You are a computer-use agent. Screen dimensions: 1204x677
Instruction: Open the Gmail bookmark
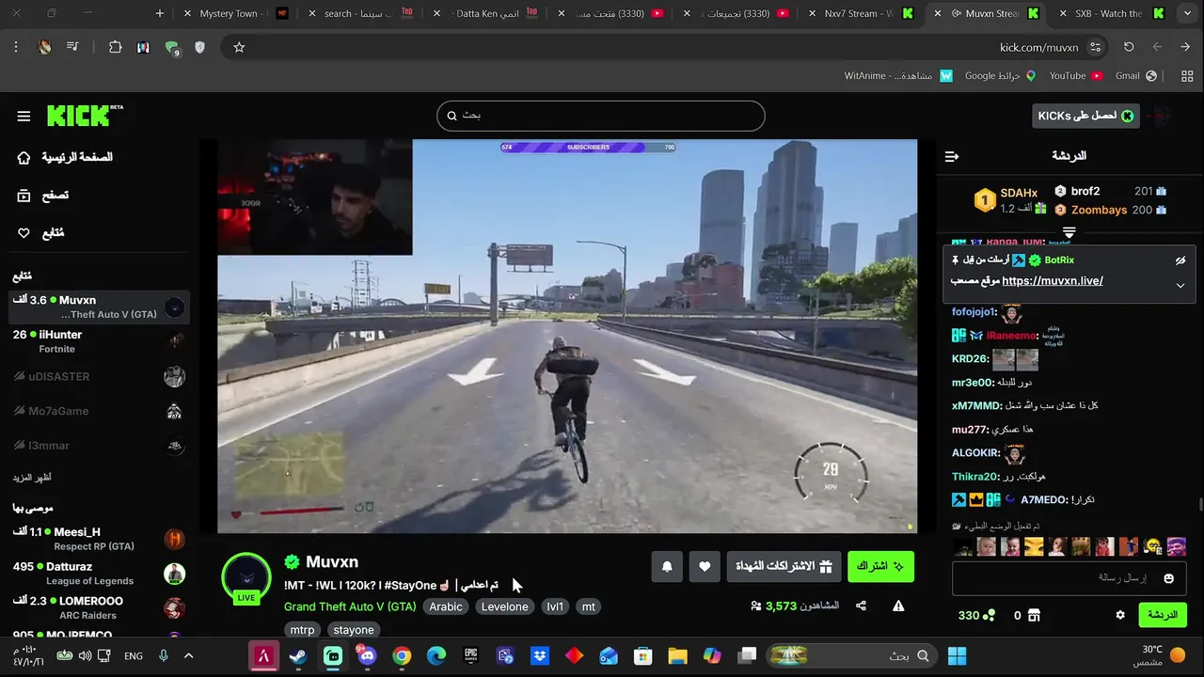point(1135,76)
